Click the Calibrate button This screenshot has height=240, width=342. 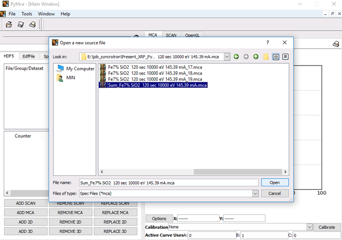[x=327, y=227]
